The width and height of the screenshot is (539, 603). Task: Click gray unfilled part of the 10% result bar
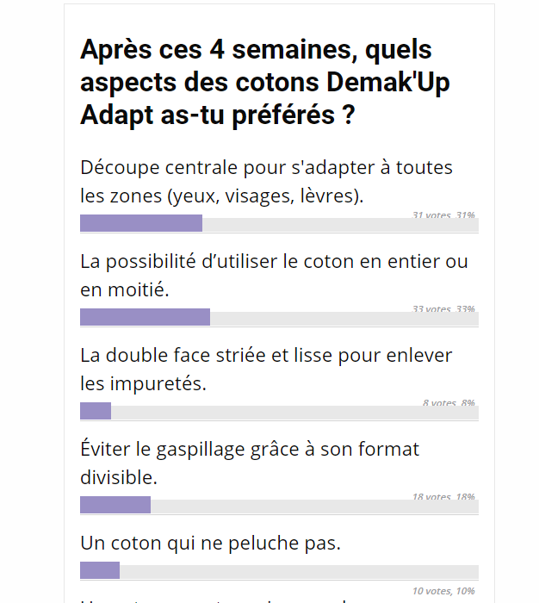pos(299,571)
